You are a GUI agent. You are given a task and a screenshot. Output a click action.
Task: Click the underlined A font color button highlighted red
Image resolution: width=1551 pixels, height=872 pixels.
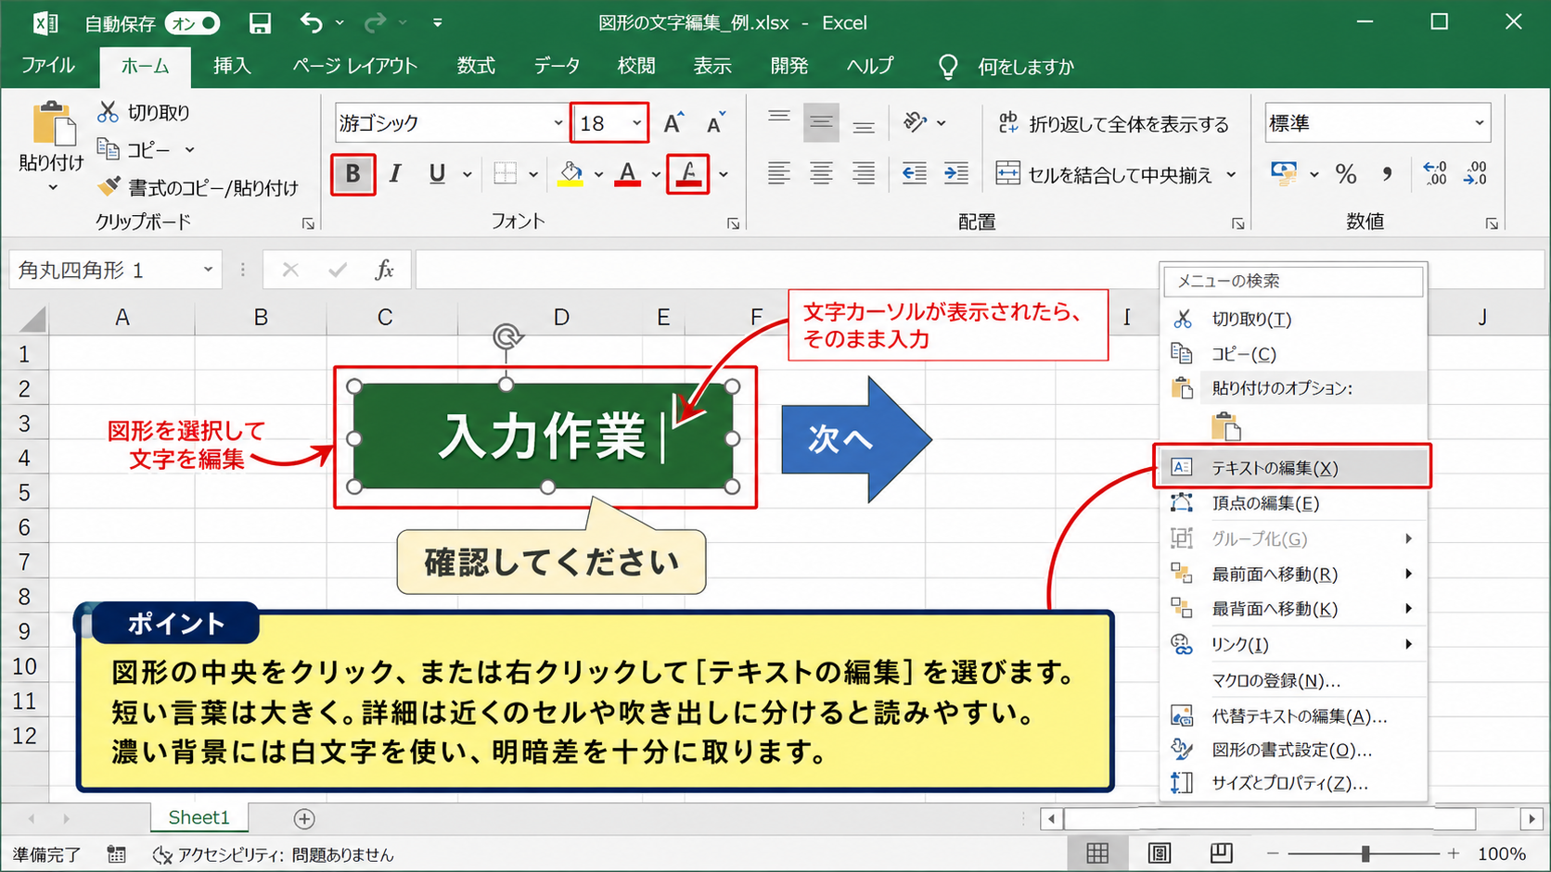coord(688,173)
